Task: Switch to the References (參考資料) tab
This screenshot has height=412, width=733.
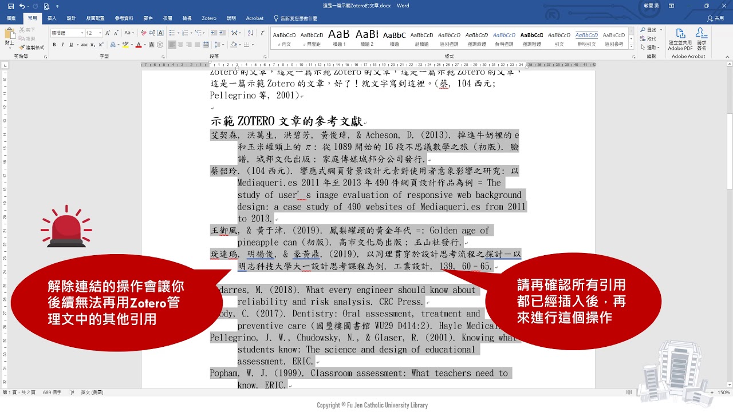Action: click(124, 18)
